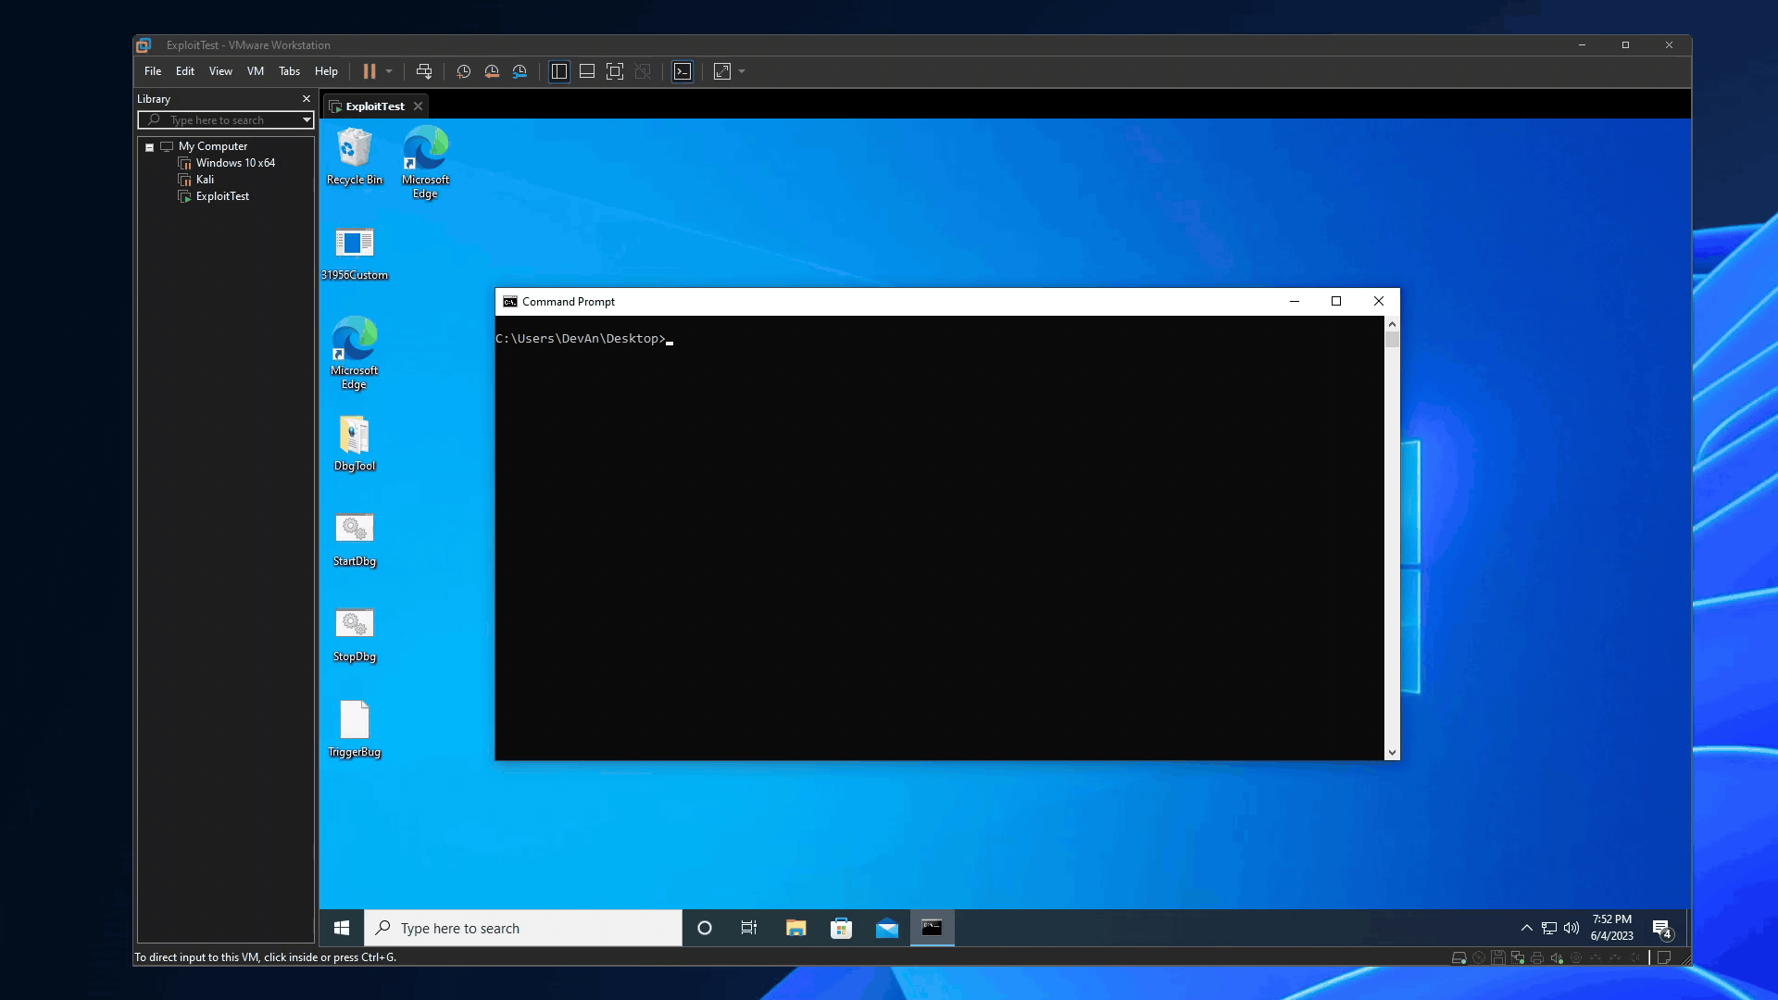Open Task View on the guest taskbar
This screenshot has height=1000, width=1778.
tap(749, 928)
